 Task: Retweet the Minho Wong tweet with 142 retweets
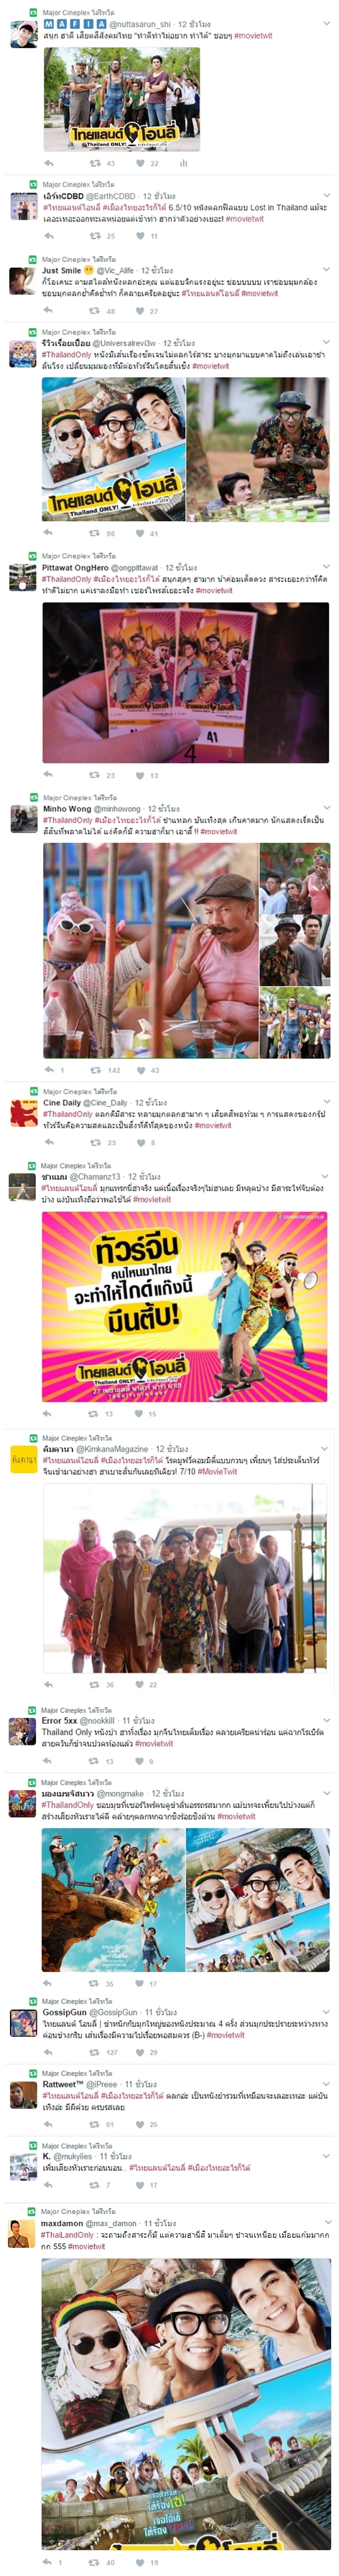[95, 1070]
